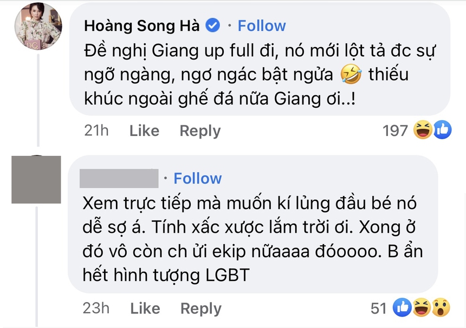View the 51 reactions list
Viewport: 466px width, 328px height.
click(x=378, y=307)
